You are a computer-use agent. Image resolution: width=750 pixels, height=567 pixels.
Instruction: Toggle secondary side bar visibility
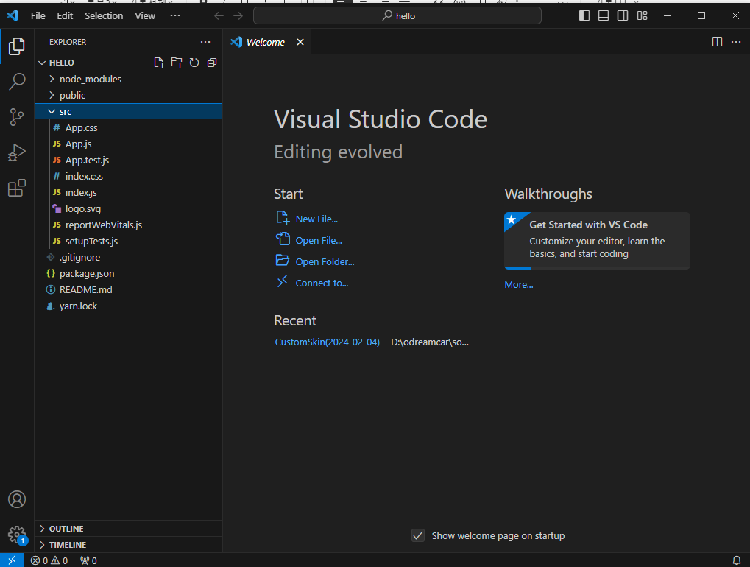point(623,15)
